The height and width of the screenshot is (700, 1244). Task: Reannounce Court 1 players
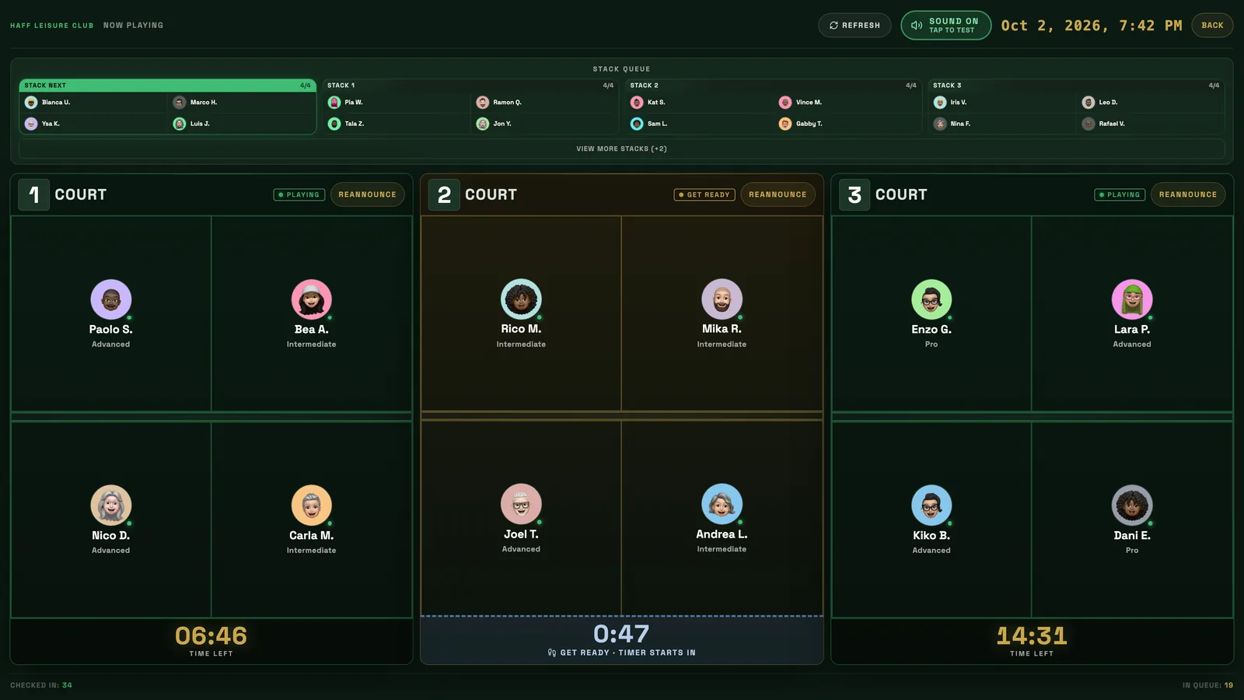pyautogui.click(x=367, y=194)
